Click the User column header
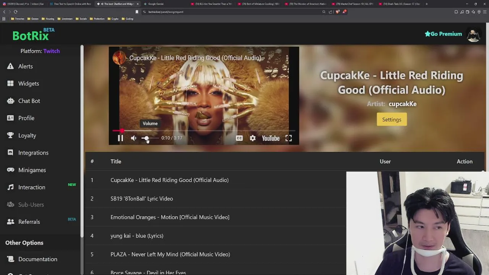Image resolution: width=489 pixels, height=275 pixels. click(x=385, y=162)
